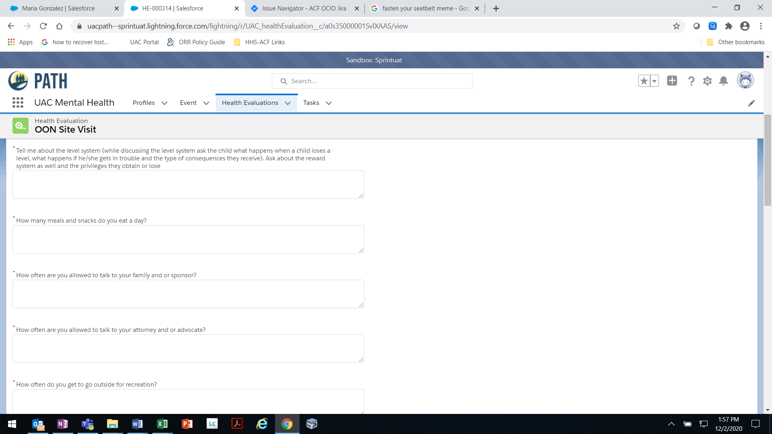Click the Health Evaluation record icon
This screenshot has height=434, width=772.
pos(21,126)
